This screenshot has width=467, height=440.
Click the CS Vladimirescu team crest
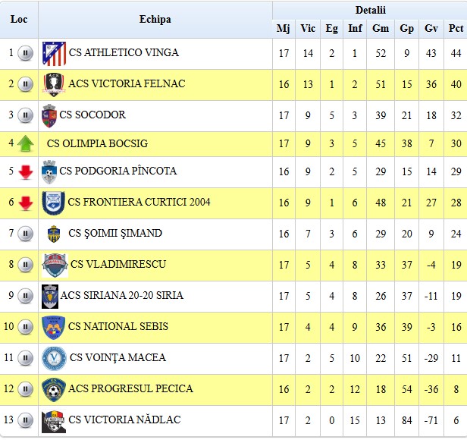pos(55,265)
